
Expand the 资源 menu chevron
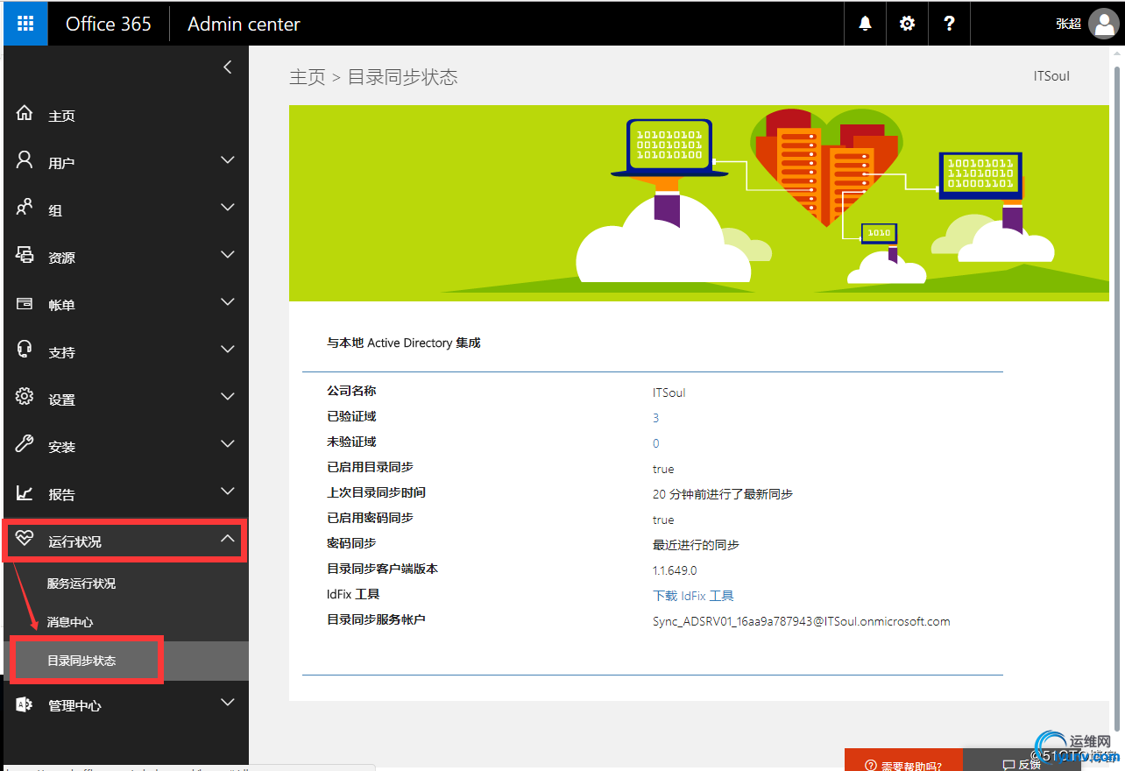tap(228, 255)
